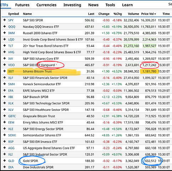Click the plus icon for DIA row
172x171 pixels.
coord(5,167)
